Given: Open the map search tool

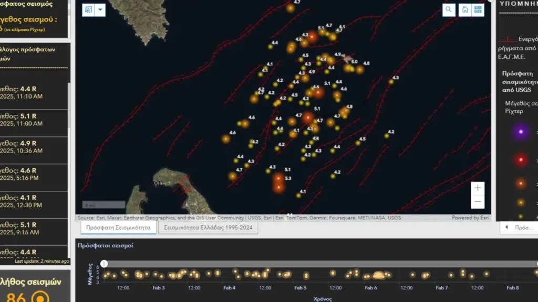Looking at the screenshot, I should pos(449,9).
